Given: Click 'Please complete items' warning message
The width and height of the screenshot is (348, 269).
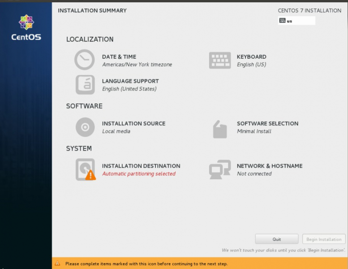Looking at the screenshot, I should (x=146, y=264).
